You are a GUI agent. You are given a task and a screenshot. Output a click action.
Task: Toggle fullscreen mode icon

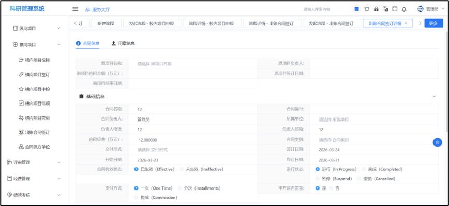[395, 9]
